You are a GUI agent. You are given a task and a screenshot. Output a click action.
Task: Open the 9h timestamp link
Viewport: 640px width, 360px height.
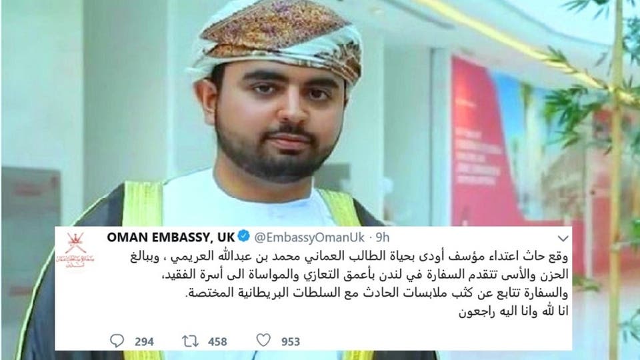pos(383,237)
